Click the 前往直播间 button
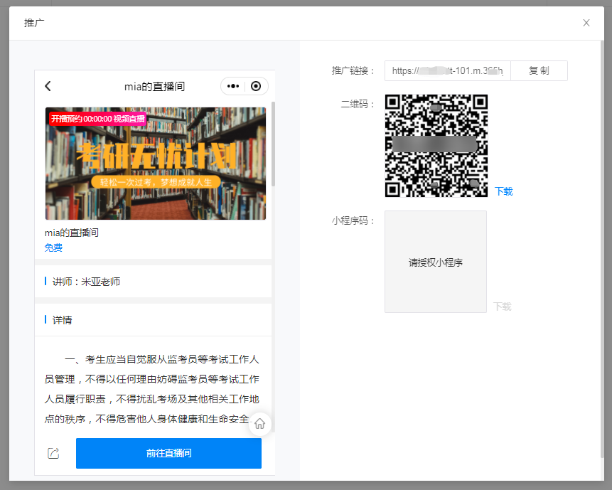Viewport: 612px width, 490px height. point(168,453)
